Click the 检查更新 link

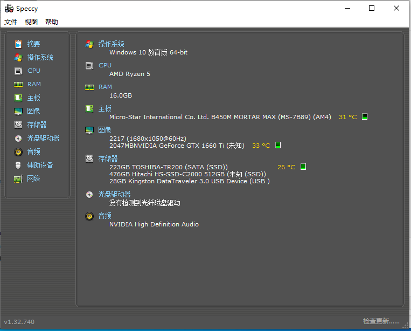381,321
